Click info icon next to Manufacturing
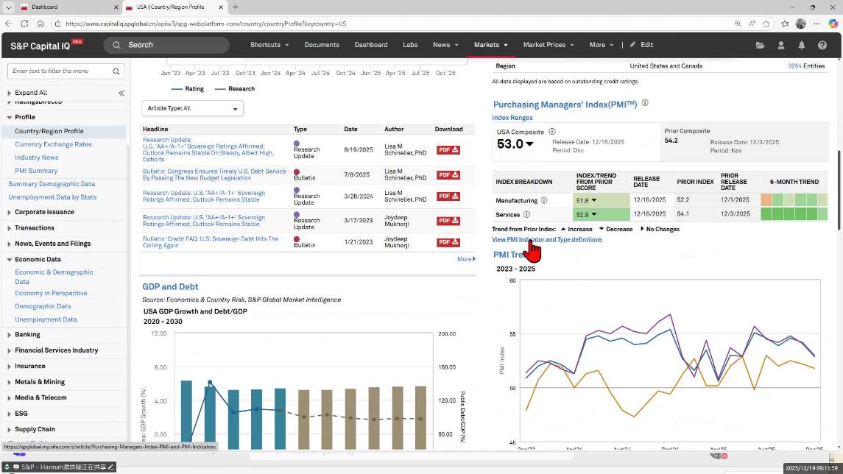 [544, 200]
